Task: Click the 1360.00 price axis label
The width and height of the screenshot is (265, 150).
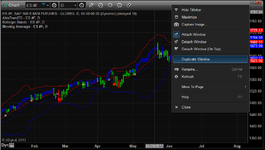Action: (x=256, y=138)
